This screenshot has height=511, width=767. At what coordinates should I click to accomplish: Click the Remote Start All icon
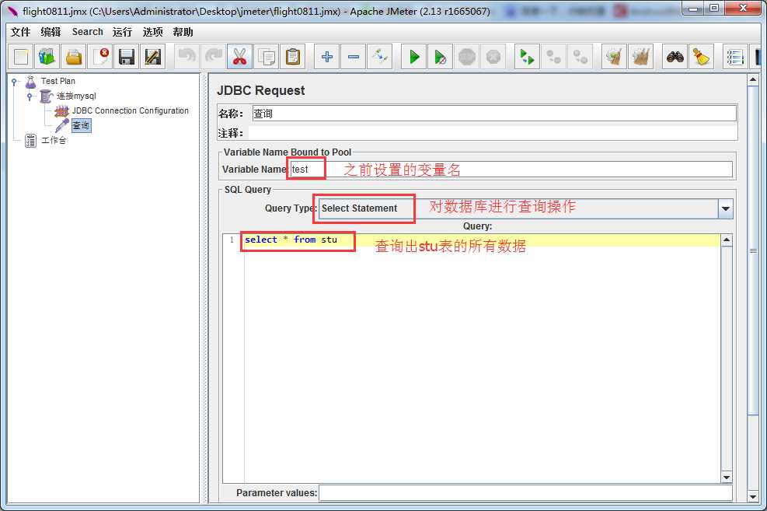(527, 58)
